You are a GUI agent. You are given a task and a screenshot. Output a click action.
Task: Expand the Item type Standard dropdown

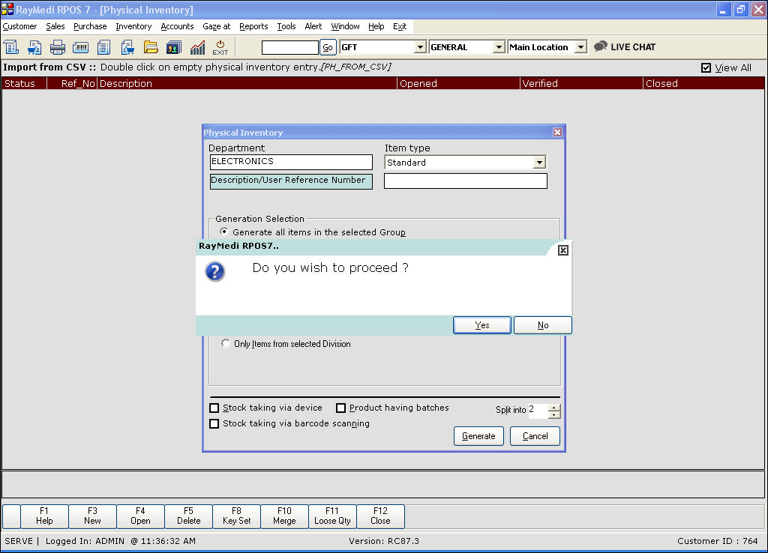[x=539, y=162]
